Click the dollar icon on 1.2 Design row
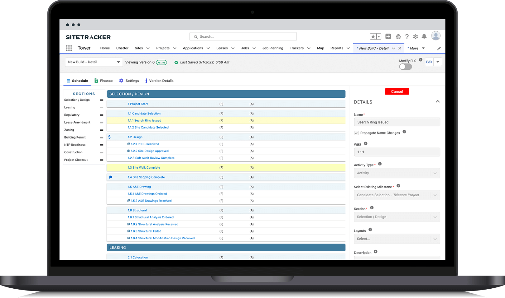This screenshot has width=505, height=298. click(110, 137)
